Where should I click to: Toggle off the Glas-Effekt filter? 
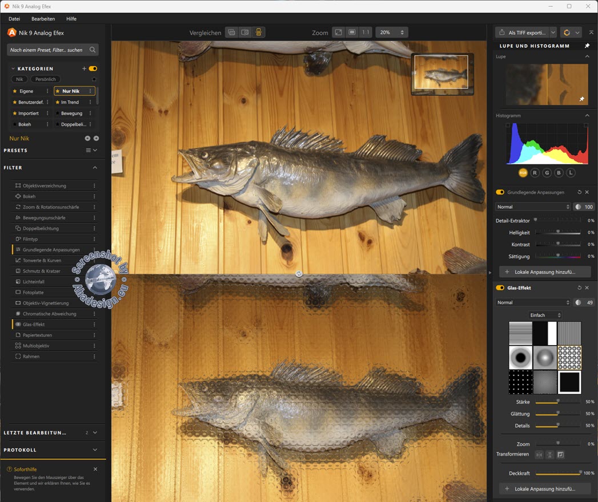pos(500,288)
